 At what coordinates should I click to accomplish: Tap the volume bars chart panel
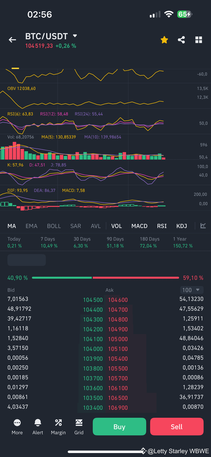pos(83,151)
